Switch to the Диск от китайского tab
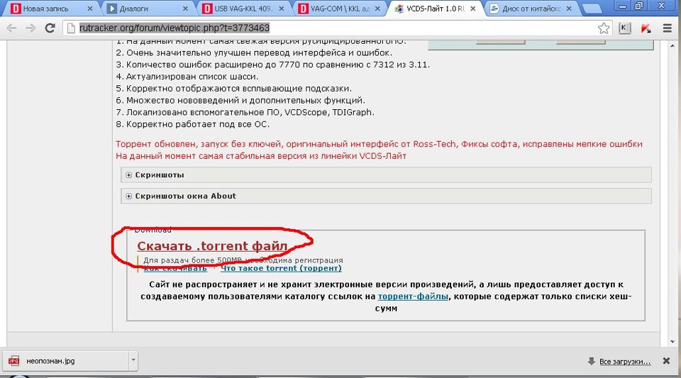 coord(531,9)
